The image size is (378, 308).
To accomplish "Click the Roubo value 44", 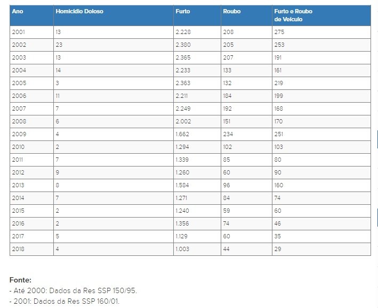I will tap(228, 249).
